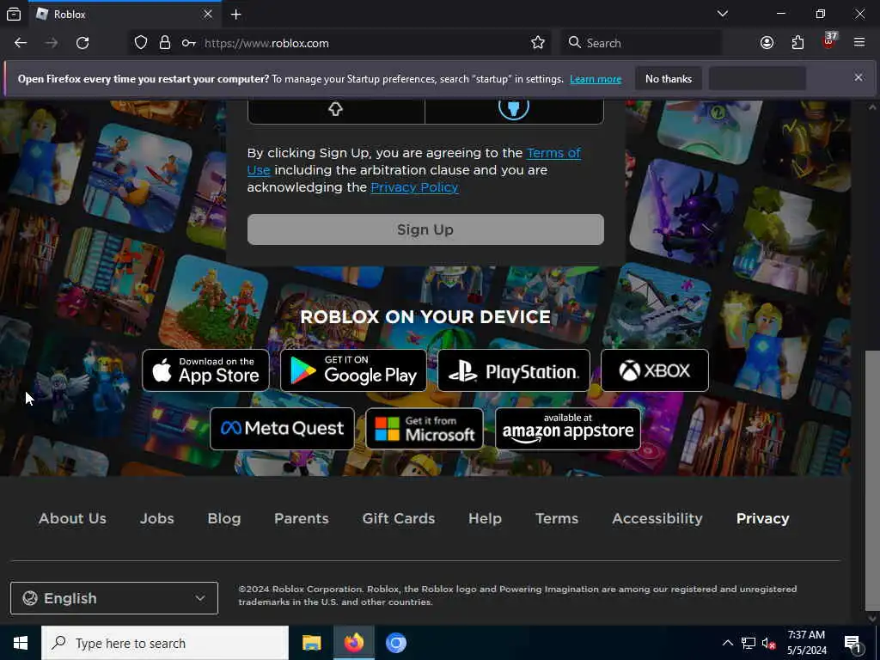Get it from Microsoft badge
Screen dimensions: 880x660
[x=425, y=429]
